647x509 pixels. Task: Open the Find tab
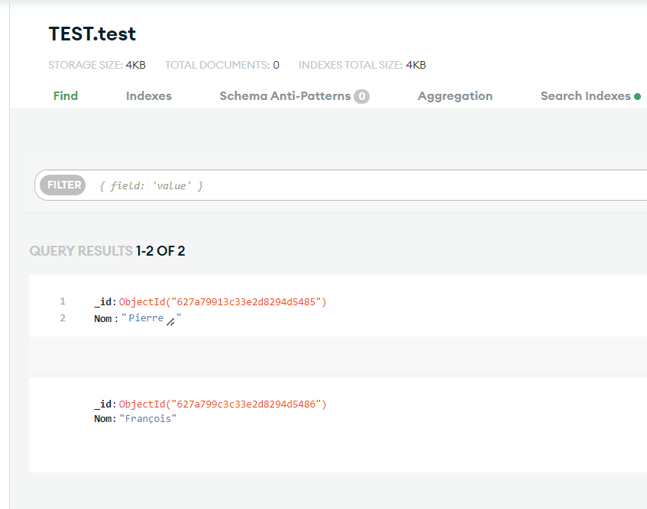click(66, 96)
